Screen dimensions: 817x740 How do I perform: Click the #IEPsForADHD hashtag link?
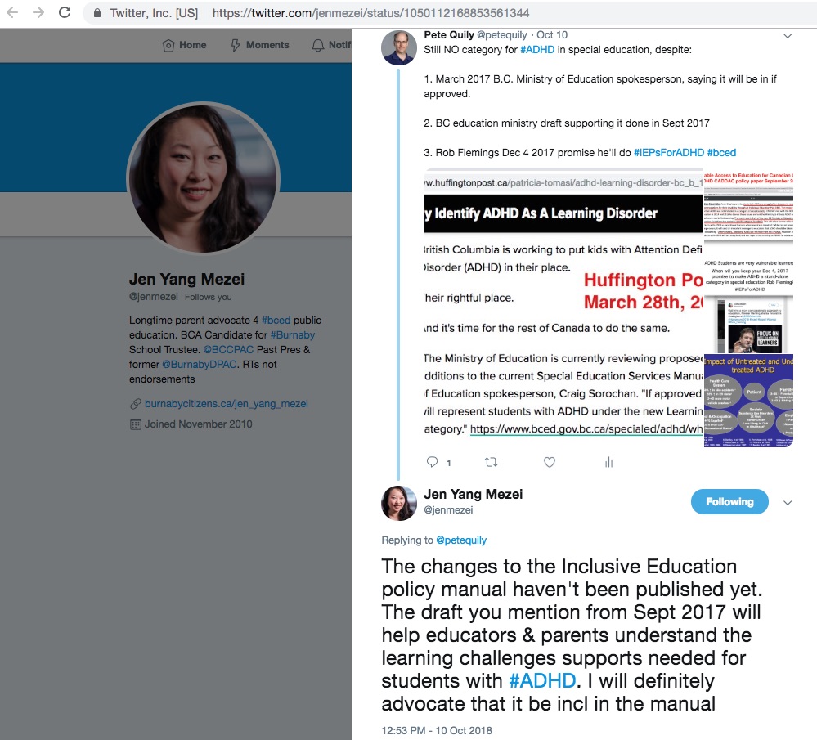(668, 153)
